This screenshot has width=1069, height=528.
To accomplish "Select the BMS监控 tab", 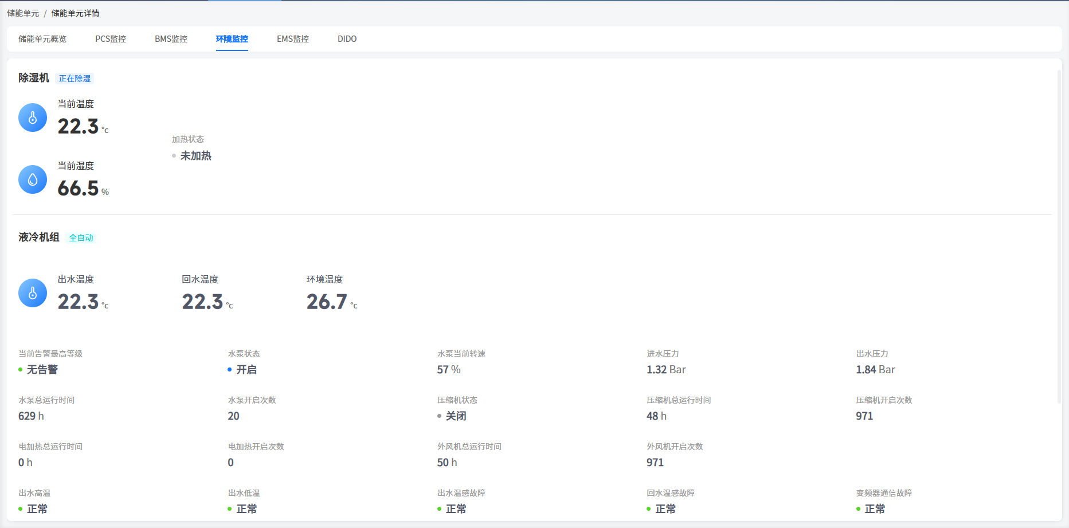I will click(171, 39).
